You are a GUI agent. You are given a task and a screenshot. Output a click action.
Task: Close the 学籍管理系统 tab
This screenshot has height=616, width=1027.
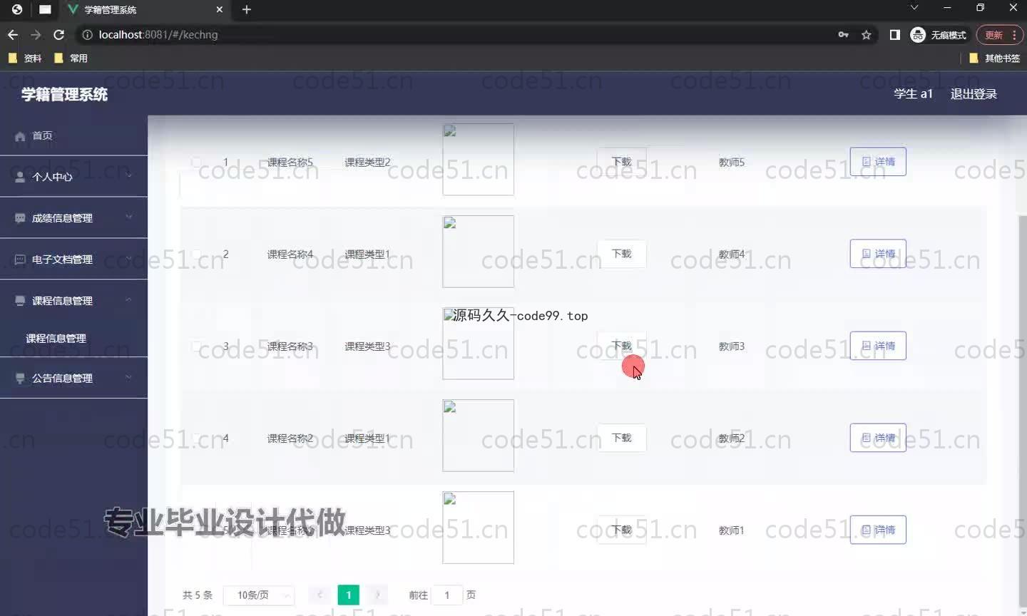pos(220,9)
